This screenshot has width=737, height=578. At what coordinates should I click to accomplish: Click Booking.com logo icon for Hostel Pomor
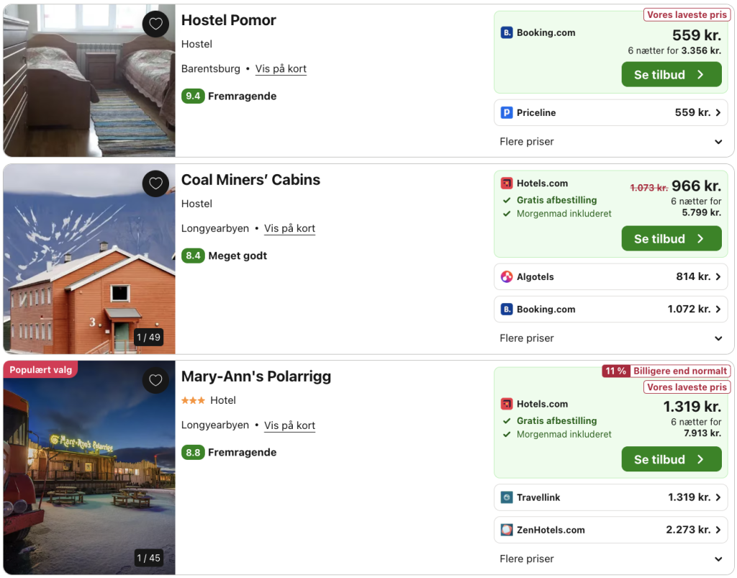coord(507,32)
